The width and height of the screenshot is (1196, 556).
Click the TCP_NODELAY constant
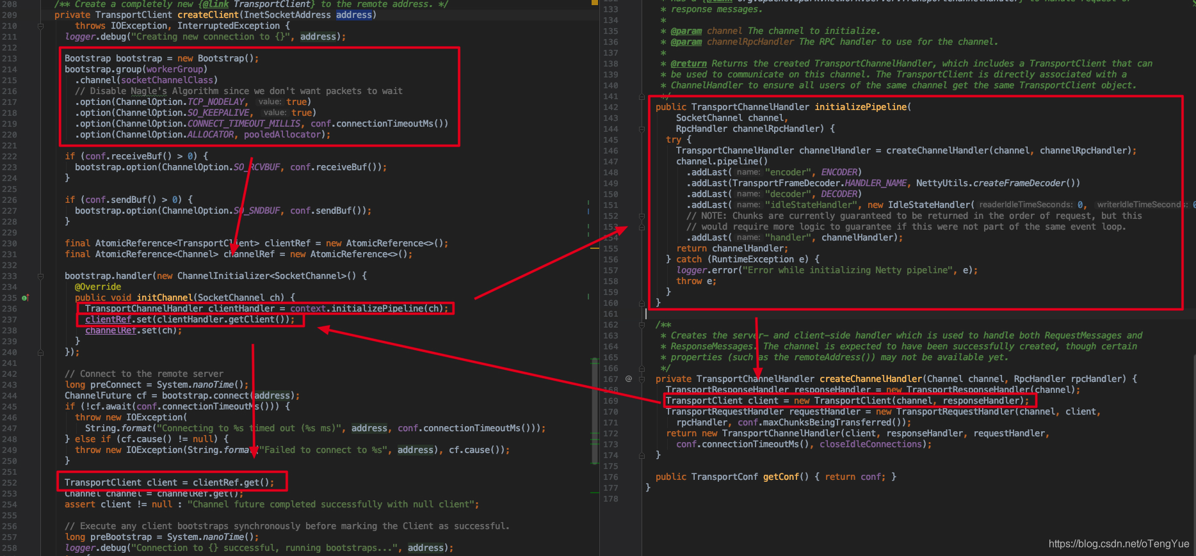pos(216,102)
